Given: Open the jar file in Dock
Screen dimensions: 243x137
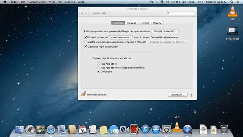Looking at the screenshot, I should (x=203, y=129).
